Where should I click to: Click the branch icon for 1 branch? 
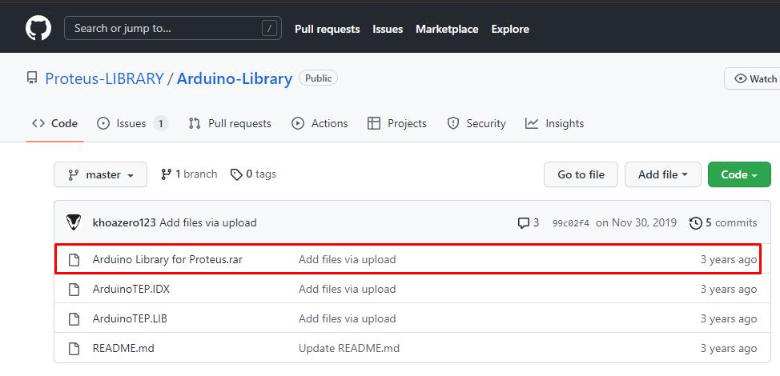click(166, 174)
